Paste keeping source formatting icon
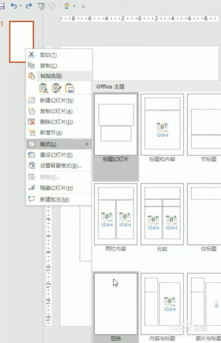 (x=56, y=88)
